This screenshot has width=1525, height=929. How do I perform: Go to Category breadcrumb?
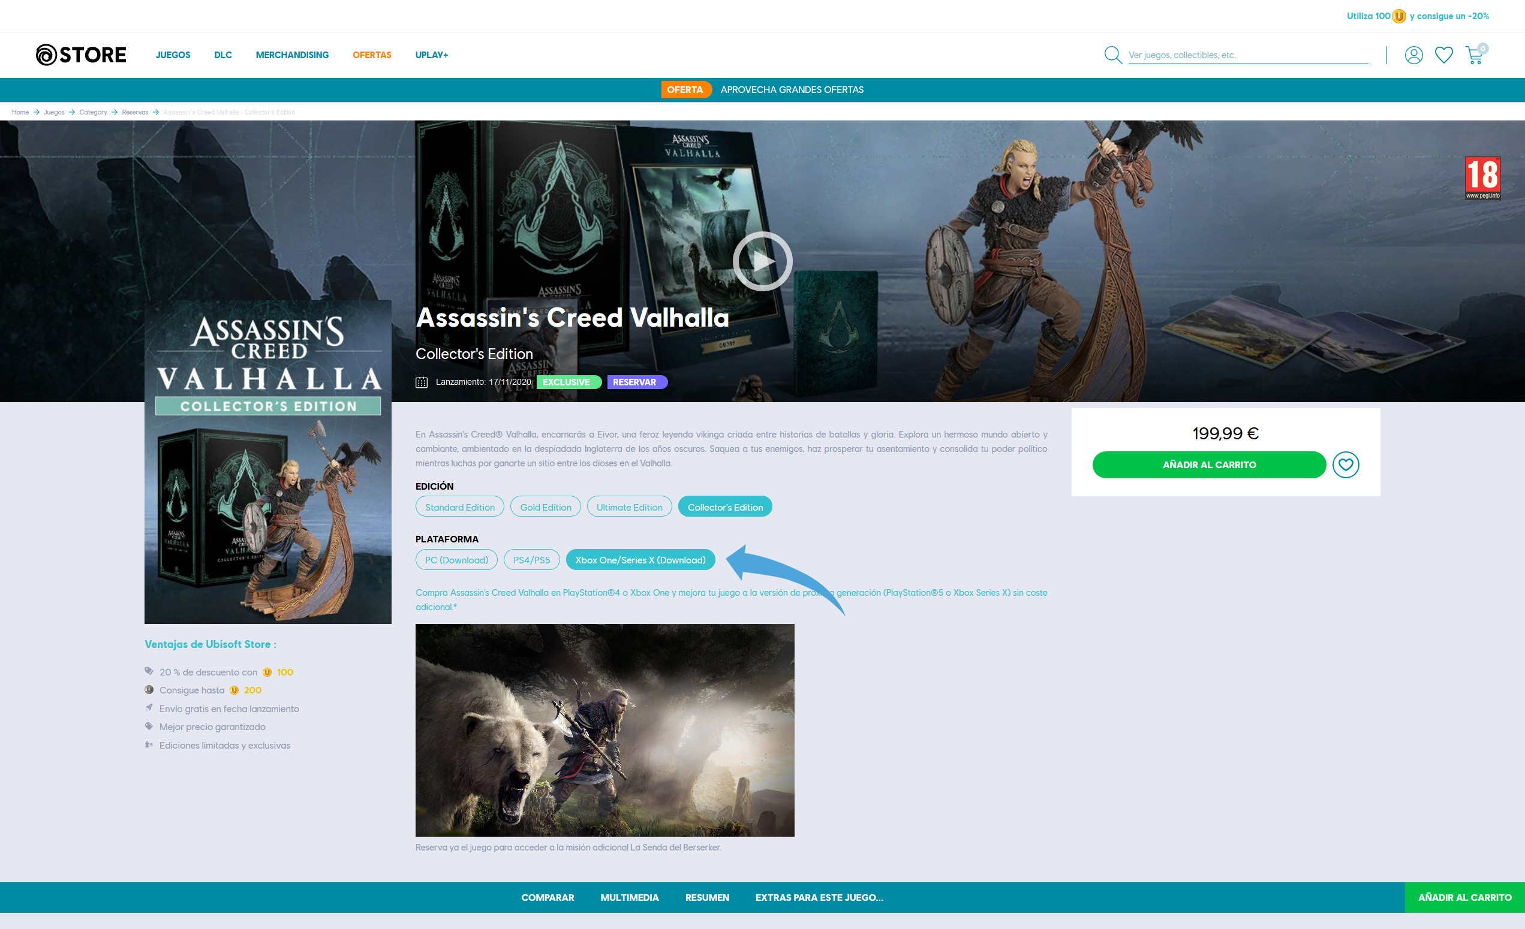point(93,112)
